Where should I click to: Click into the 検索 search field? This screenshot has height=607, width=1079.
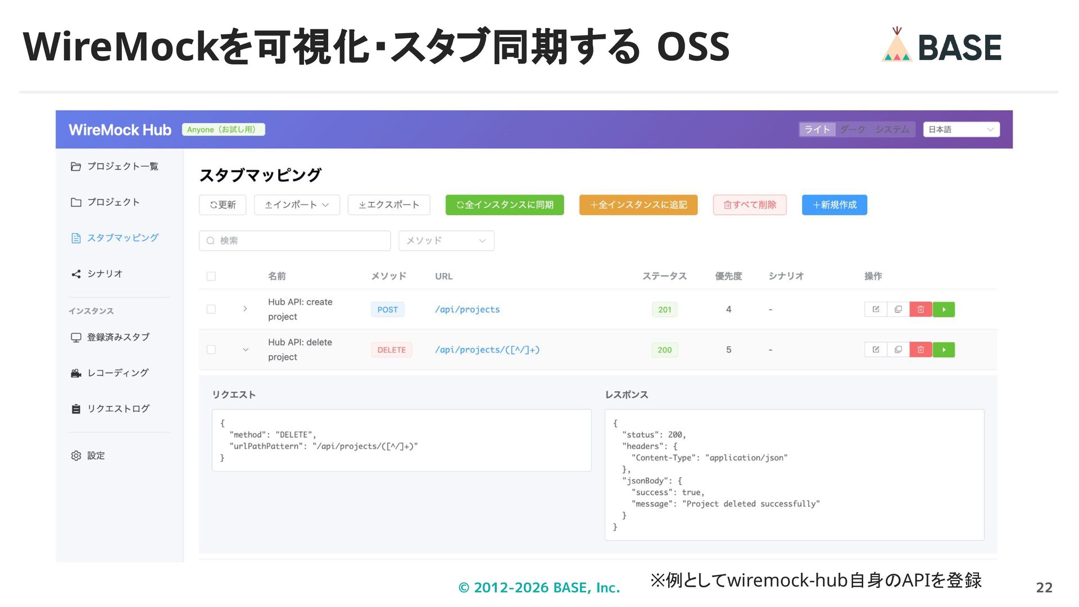coord(295,241)
